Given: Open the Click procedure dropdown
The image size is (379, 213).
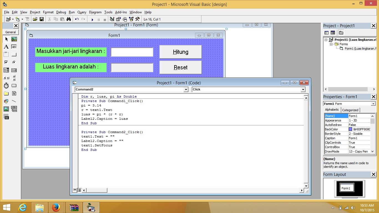Looking at the screenshot, I should (x=303, y=90).
